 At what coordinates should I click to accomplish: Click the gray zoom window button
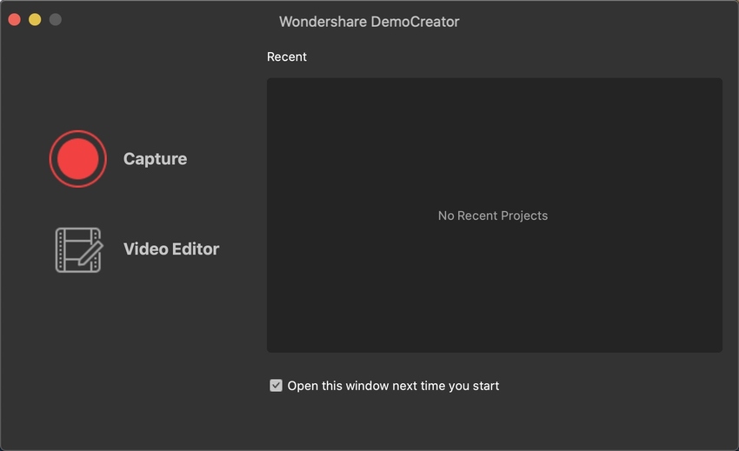[56, 19]
